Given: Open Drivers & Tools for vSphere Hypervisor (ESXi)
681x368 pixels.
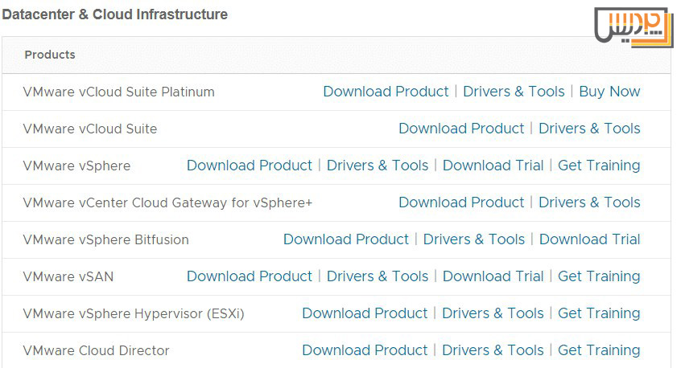Looking at the screenshot, I should (x=493, y=313).
